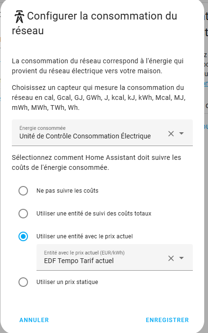Click the 'Énergie consommée' floating field label

click(42, 128)
